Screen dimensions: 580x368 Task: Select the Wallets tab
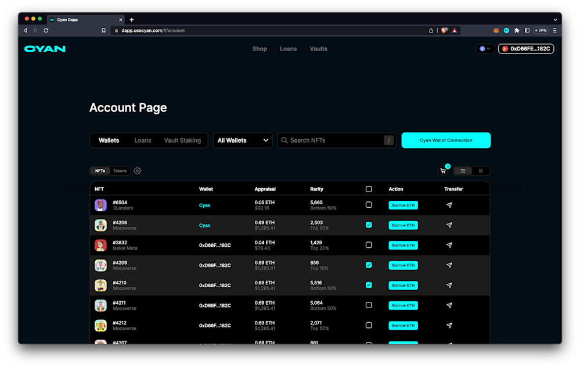coord(109,140)
